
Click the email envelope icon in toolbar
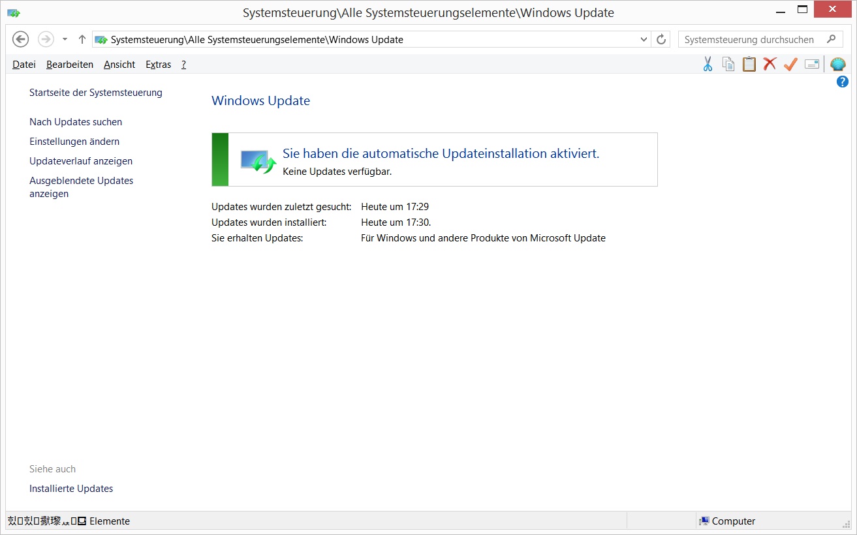point(812,64)
